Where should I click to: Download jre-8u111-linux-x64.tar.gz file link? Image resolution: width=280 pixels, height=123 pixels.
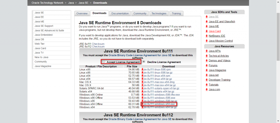tap(158, 79)
